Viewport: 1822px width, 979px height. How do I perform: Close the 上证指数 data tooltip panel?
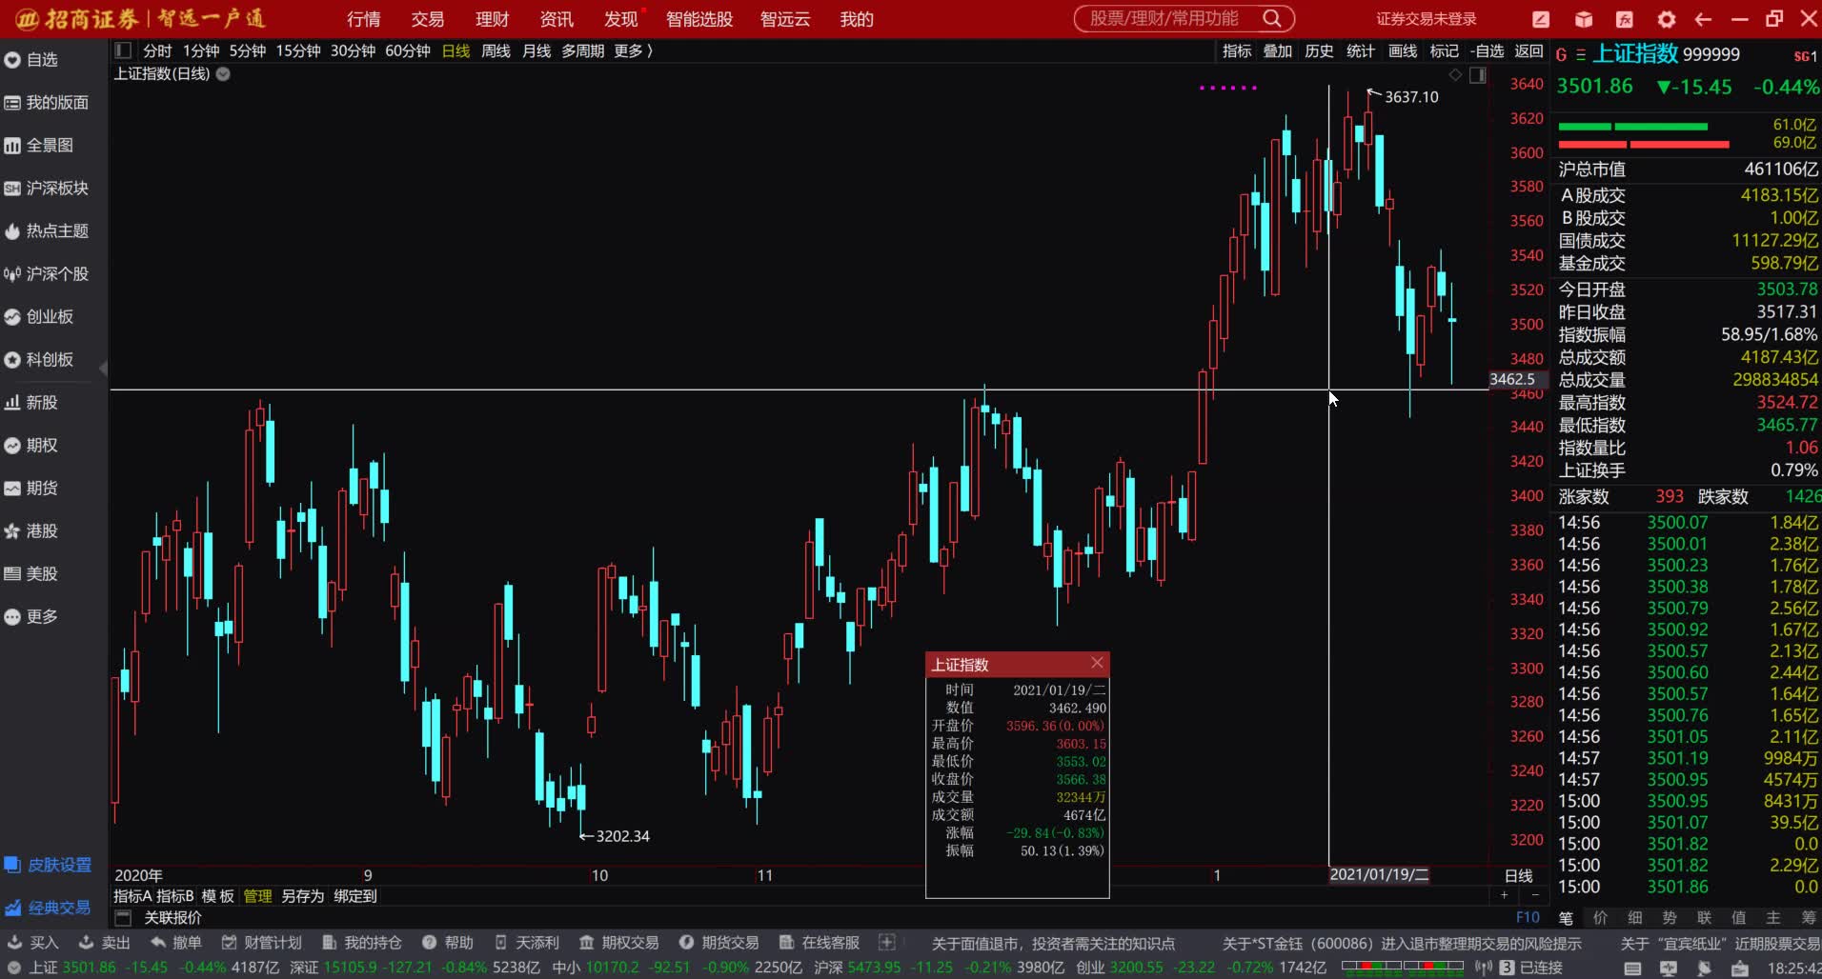tap(1097, 663)
